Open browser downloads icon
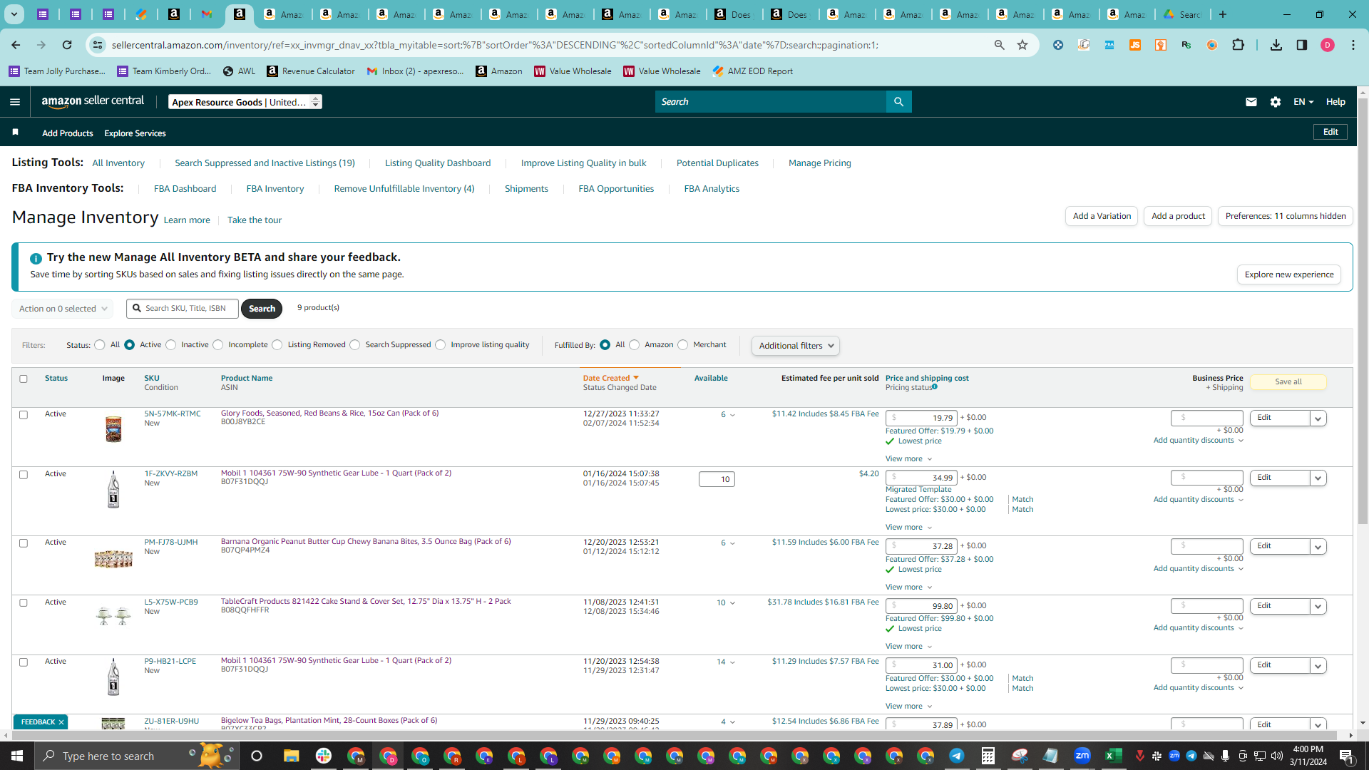Screen dimensions: 1369x770 pos(1276,45)
